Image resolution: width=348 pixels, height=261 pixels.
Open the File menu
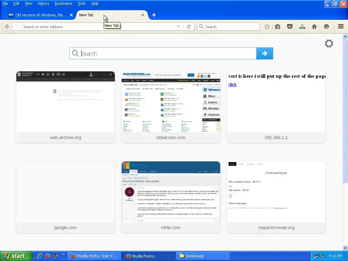coord(5,3)
